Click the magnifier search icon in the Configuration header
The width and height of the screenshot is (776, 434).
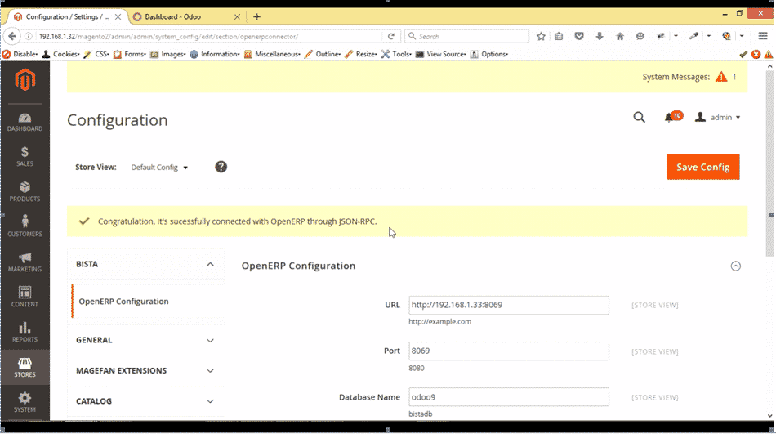tap(639, 118)
